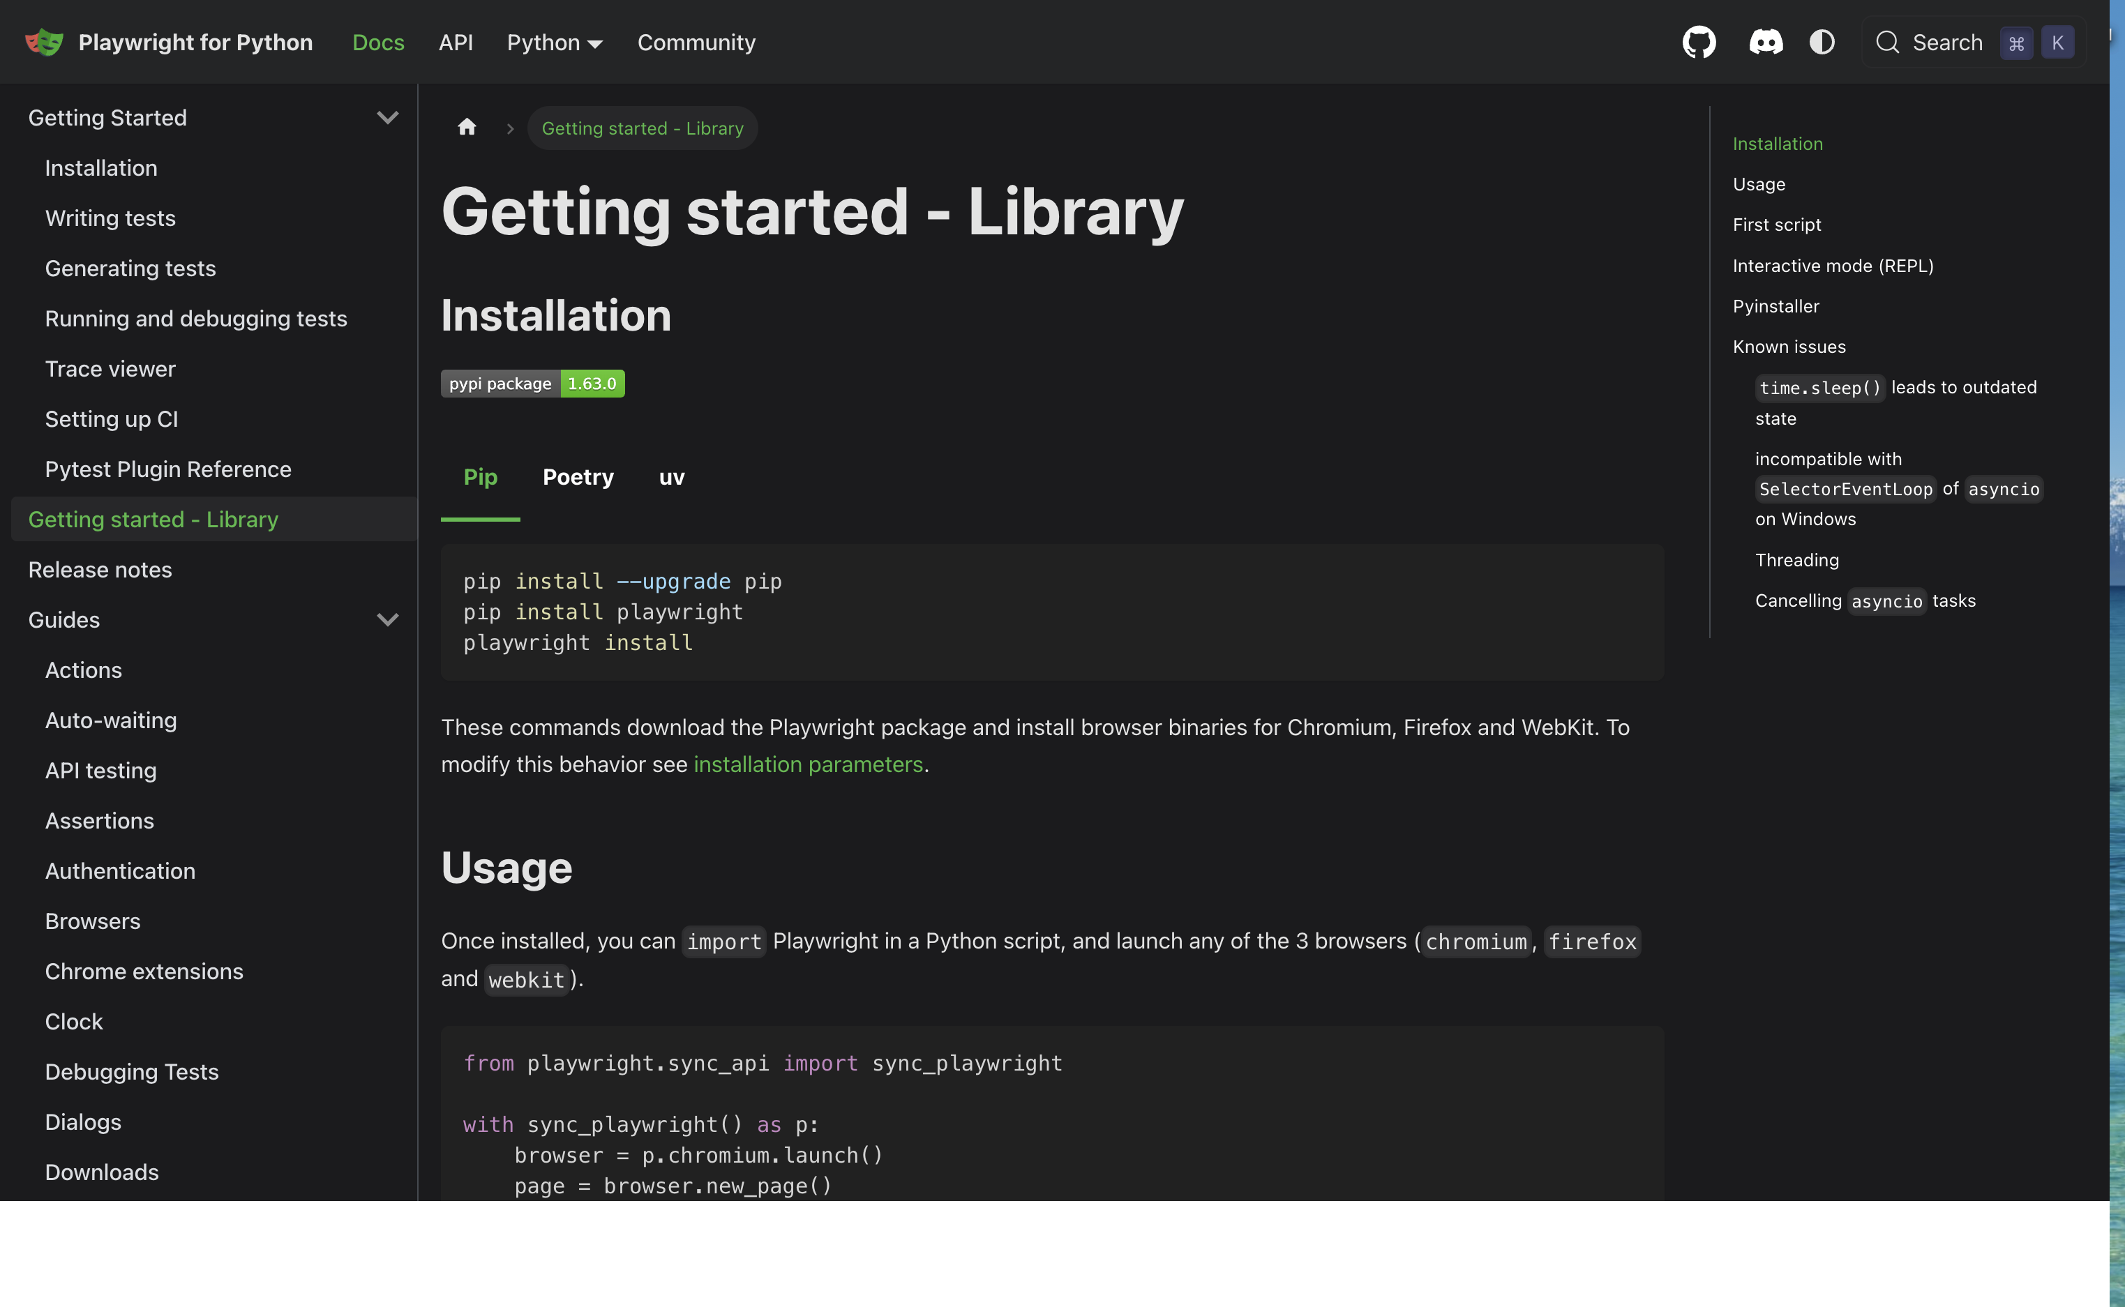Click the home breadcrumb icon
The height and width of the screenshot is (1307, 2125).
pos(467,128)
